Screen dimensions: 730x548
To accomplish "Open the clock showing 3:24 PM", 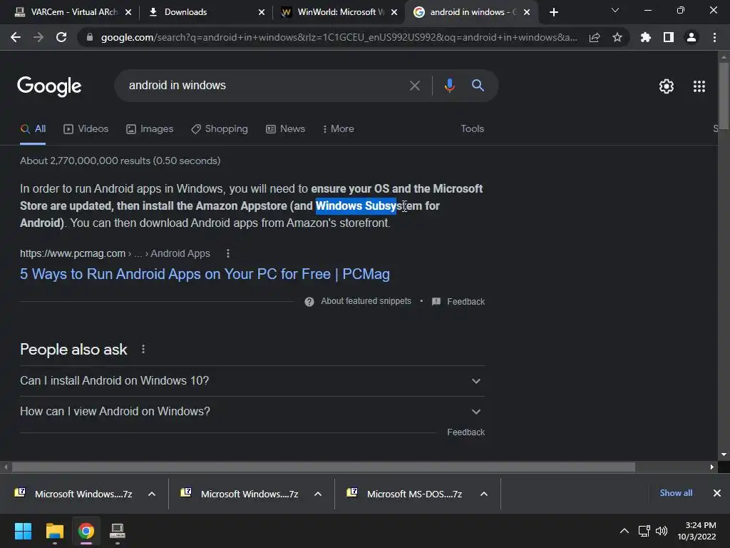I will pyautogui.click(x=696, y=531).
